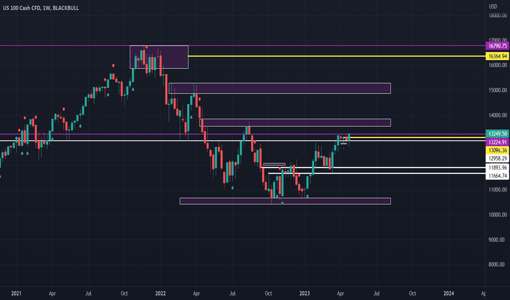Select the purple zone rectangle near 15000
Screen dimensions: 510x300
pyautogui.click(x=280, y=88)
